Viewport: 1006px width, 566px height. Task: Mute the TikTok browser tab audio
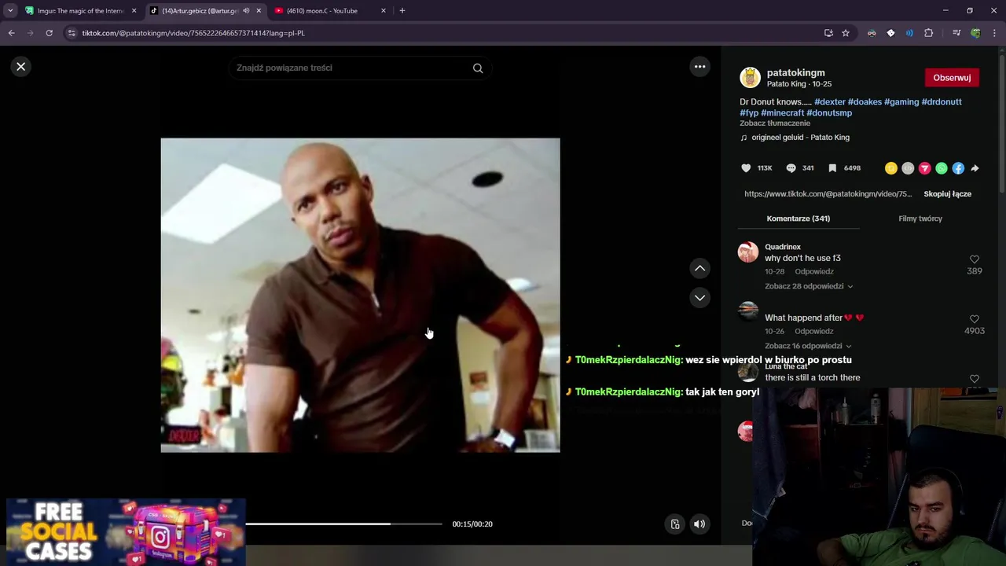click(246, 11)
